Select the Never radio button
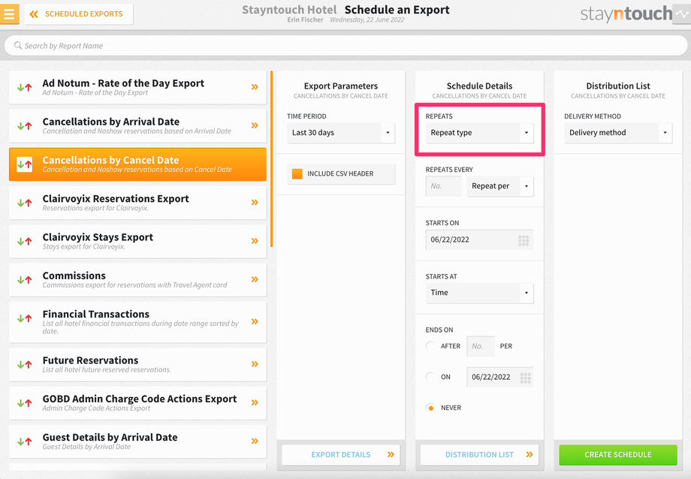This screenshot has width=691, height=479. coord(431,408)
